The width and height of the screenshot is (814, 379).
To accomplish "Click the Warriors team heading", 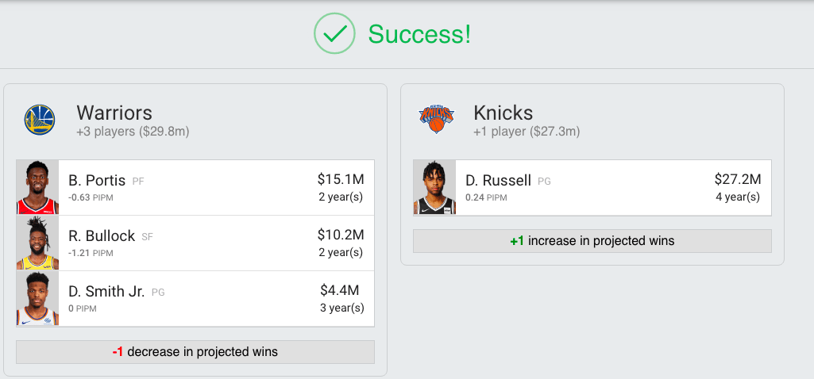I will pos(114,113).
